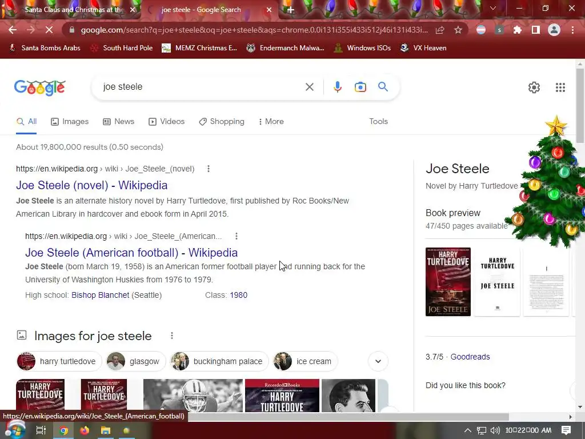Show hidden tray icons chevron

[x=467, y=430]
